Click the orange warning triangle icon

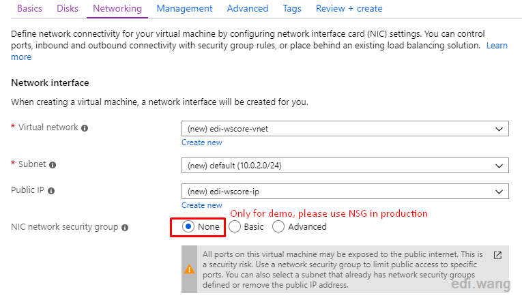pyautogui.click(x=189, y=269)
